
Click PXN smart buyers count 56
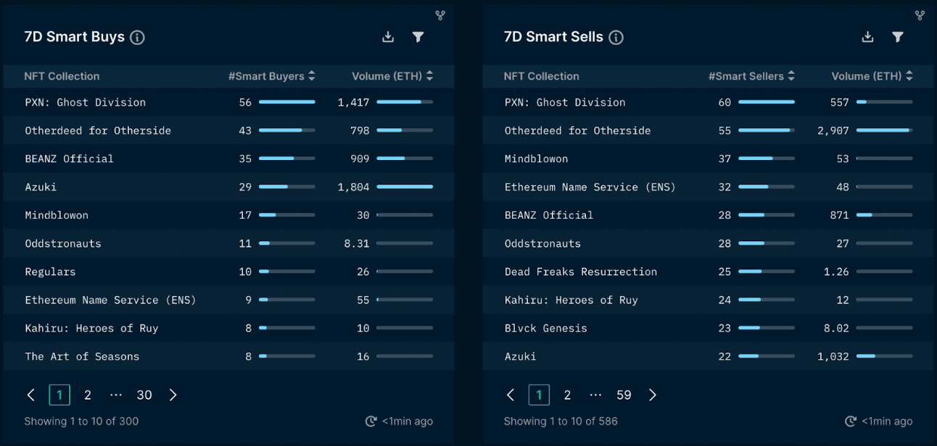(x=245, y=102)
